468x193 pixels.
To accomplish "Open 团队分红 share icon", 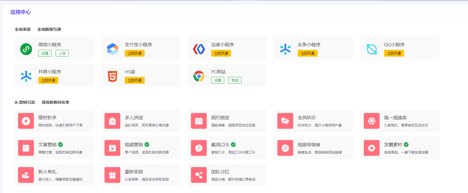I will [x=199, y=175].
